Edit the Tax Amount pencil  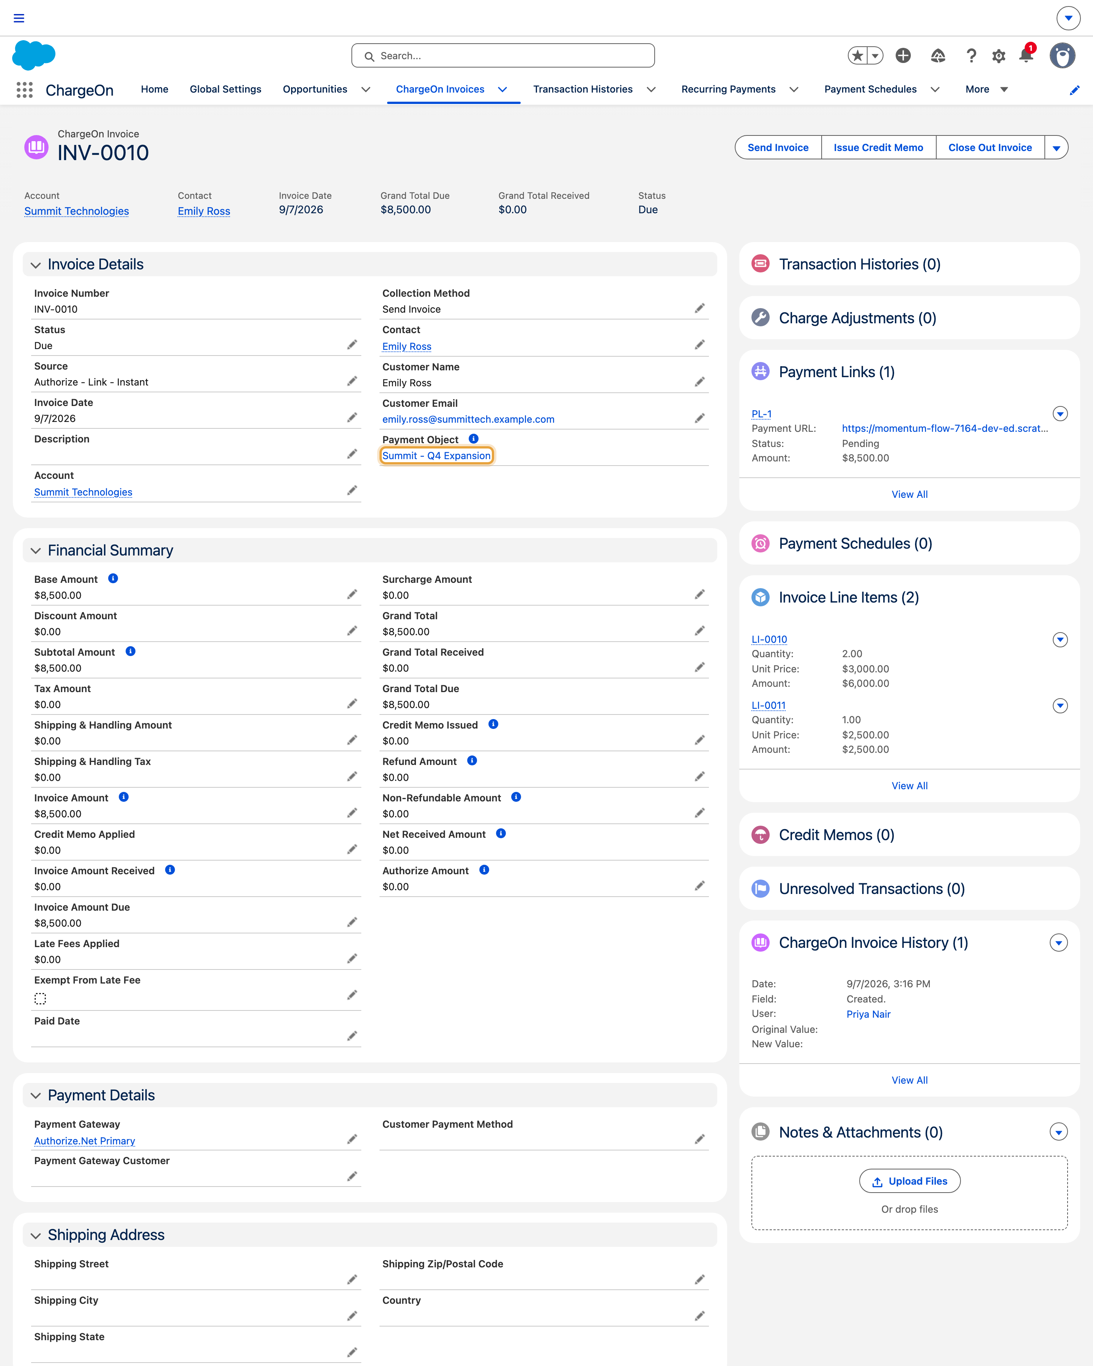[x=352, y=704]
